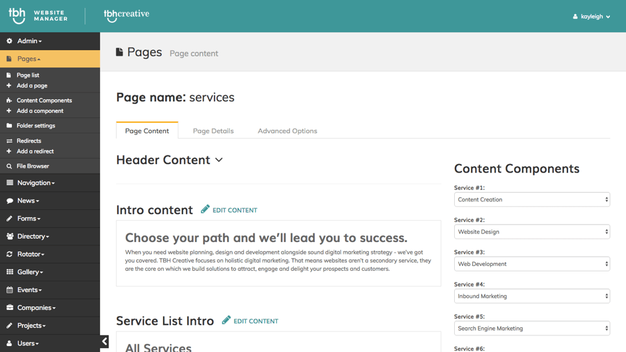The image size is (626, 352).
Task: Choose Add a redirect in sidebar
Action: [35, 151]
